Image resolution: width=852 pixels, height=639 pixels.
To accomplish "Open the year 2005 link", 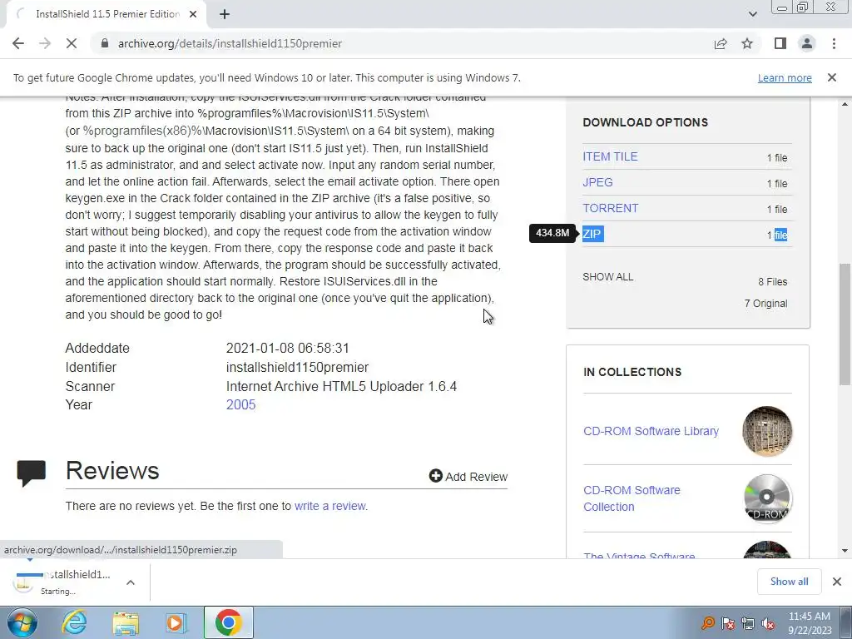I will 240,405.
